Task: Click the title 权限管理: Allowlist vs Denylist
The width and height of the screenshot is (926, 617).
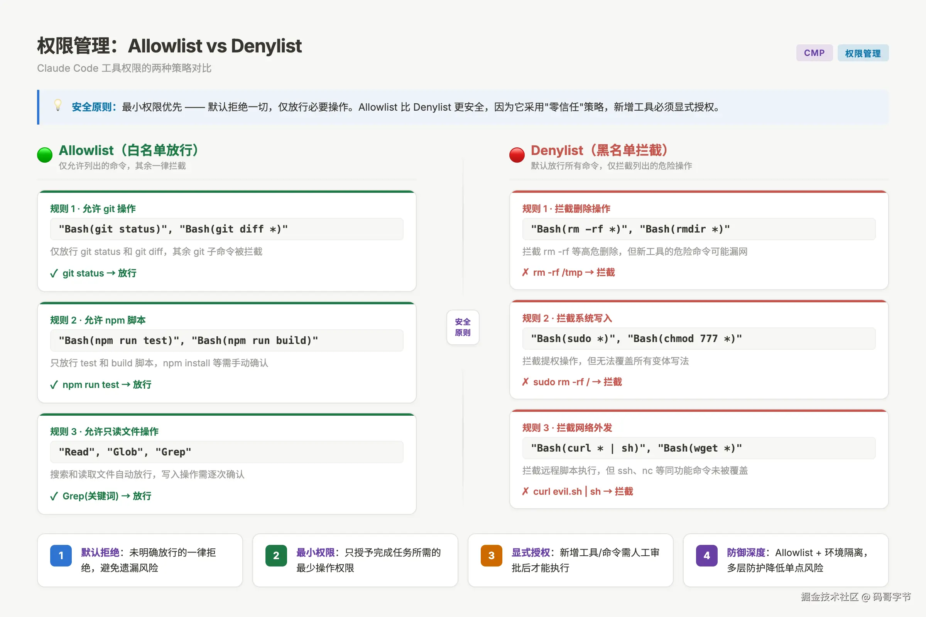Action: tap(169, 46)
